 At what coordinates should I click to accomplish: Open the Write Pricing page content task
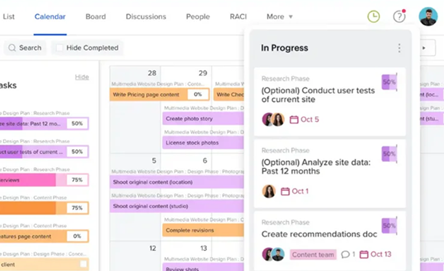point(148,94)
